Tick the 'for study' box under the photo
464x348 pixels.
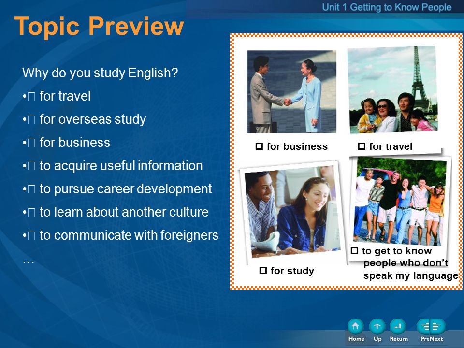[263, 271]
